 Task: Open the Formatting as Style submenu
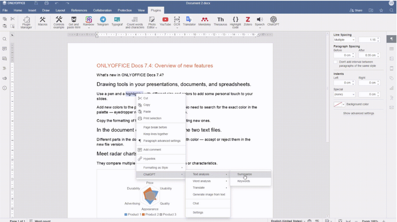pyautogui.click(x=161, y=168)
